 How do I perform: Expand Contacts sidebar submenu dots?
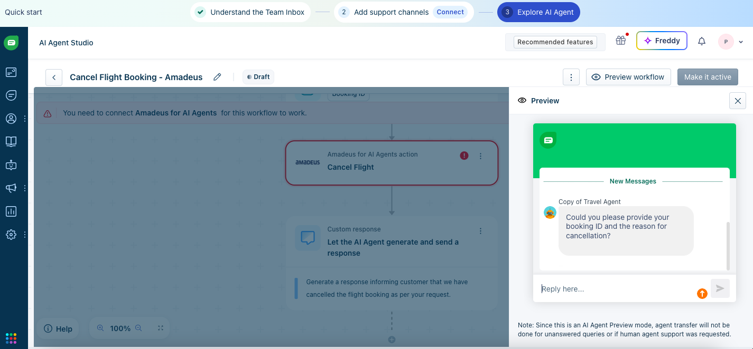tap(25, 119)
